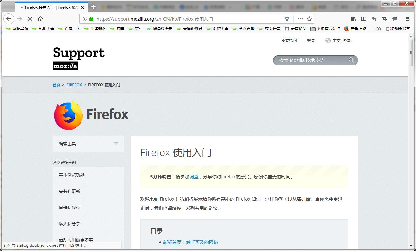Open the Library toolbar icon
The image size is (416, 251).
point(353,19)
